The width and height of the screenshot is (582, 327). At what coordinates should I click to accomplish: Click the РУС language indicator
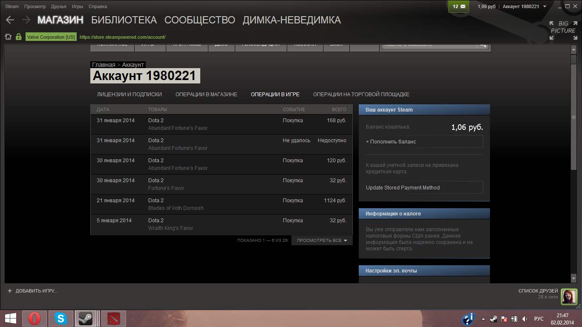coord(539,319)
